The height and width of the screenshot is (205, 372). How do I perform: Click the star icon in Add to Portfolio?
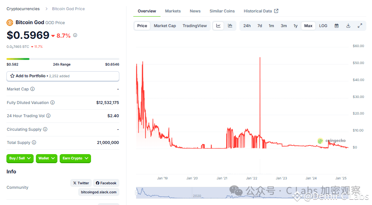12,76
